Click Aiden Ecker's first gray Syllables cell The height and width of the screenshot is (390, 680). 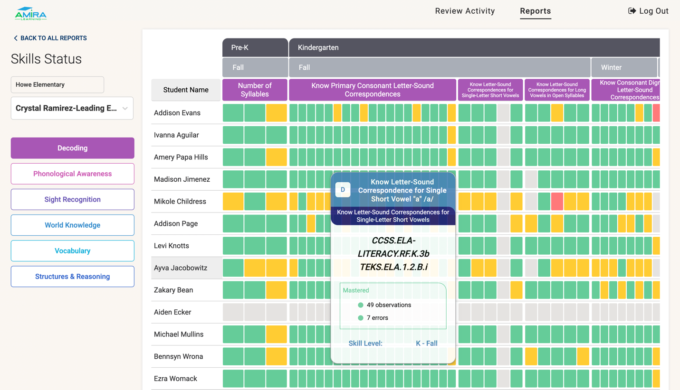tap(233, 312)
